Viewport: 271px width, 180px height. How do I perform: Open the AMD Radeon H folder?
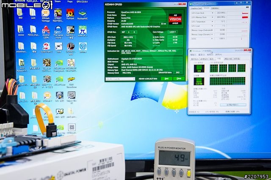[x=22, y=65]
